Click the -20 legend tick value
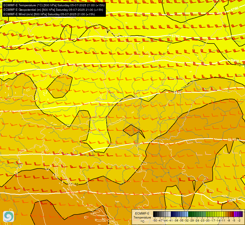The width and height of the screenshot is (245, 225). 207,220
